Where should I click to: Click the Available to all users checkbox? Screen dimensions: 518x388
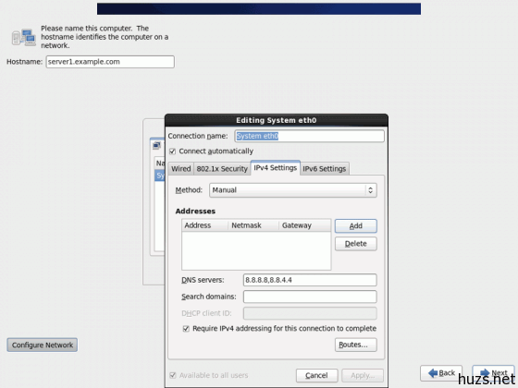(x=172, y=375)
